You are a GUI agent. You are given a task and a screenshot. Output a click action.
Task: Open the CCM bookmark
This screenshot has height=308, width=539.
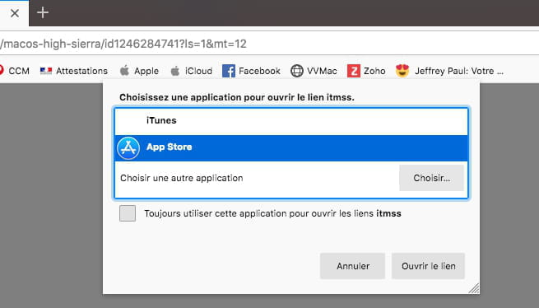(x=14, y=71)
